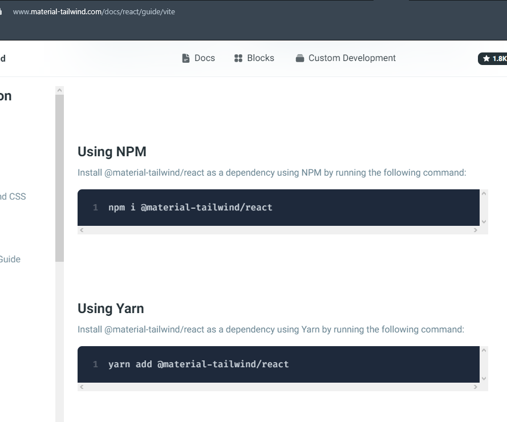The image size is (507, 422).
Task: Click the Docs document icon
Action: (185, 58)
